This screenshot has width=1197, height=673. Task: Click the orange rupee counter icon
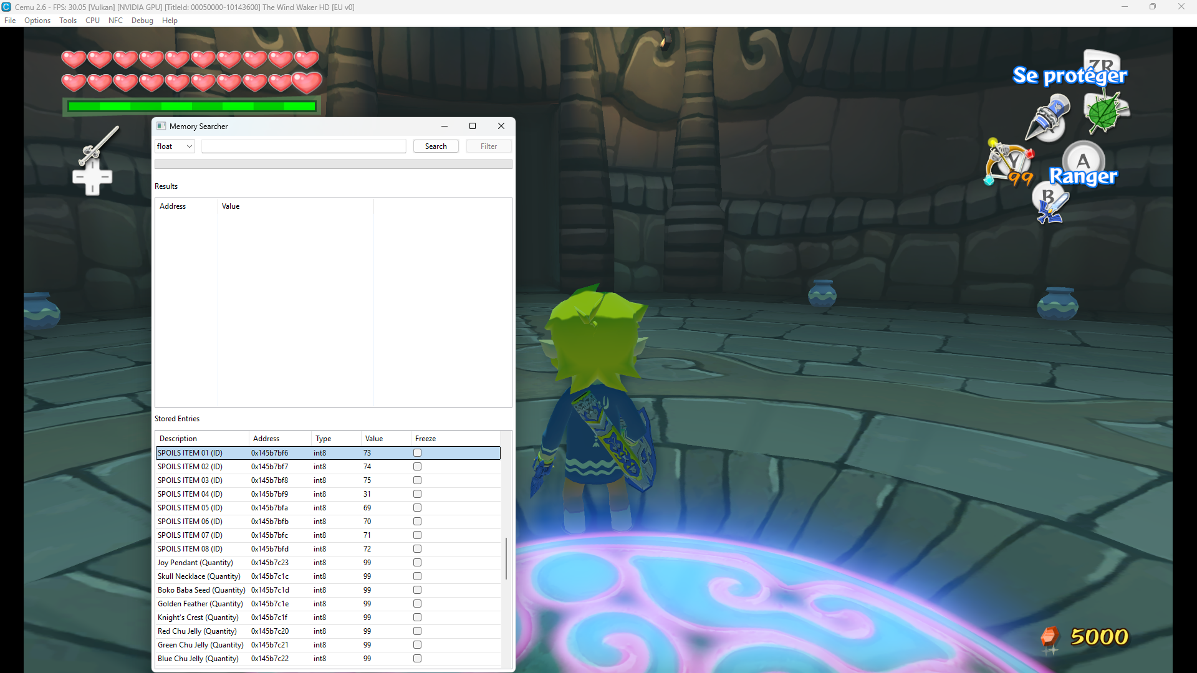1050,640
